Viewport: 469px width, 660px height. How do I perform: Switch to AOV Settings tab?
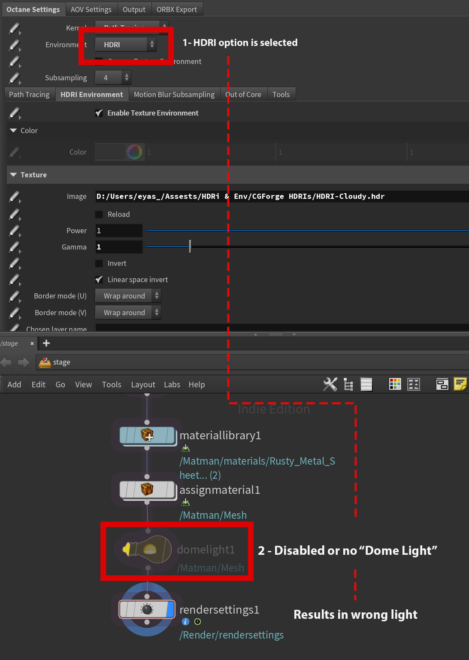pyautogui.click(x=91, y=9)
